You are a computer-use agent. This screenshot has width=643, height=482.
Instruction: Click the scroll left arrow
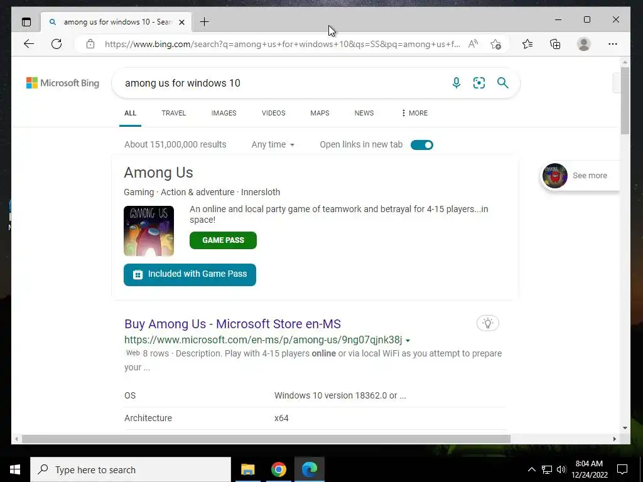pos(16,439)
